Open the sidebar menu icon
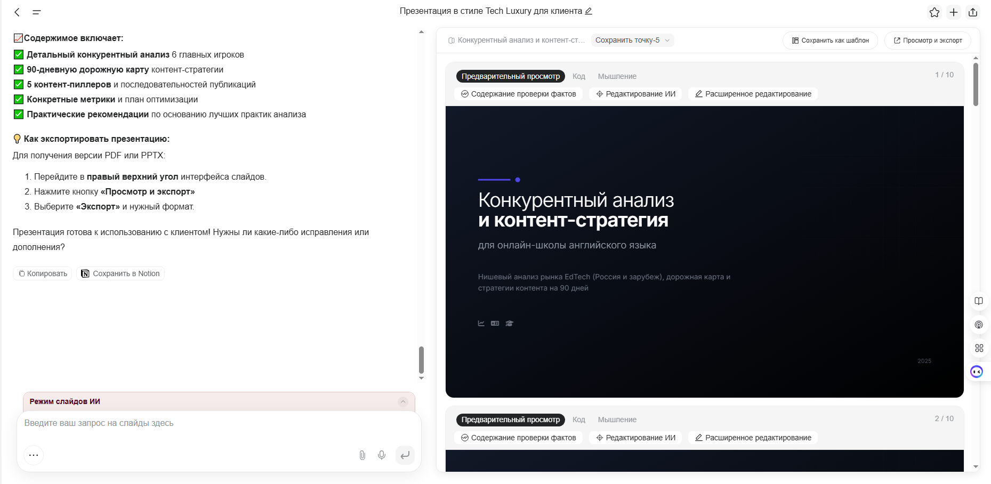The width and height of the screenshot is (991, 484). point(37,12)
